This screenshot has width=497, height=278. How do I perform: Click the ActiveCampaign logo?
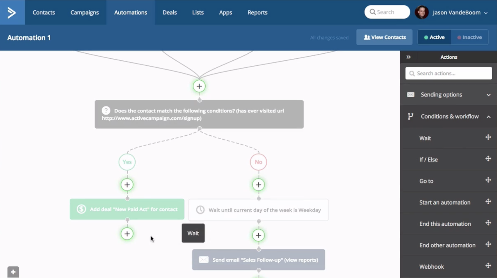coord(12,12)
